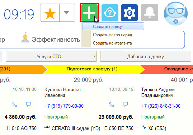The width and height of the screenshot is (193, 135).
Task: Open the blue gear lightning settings icon
Action: [129, 13]
